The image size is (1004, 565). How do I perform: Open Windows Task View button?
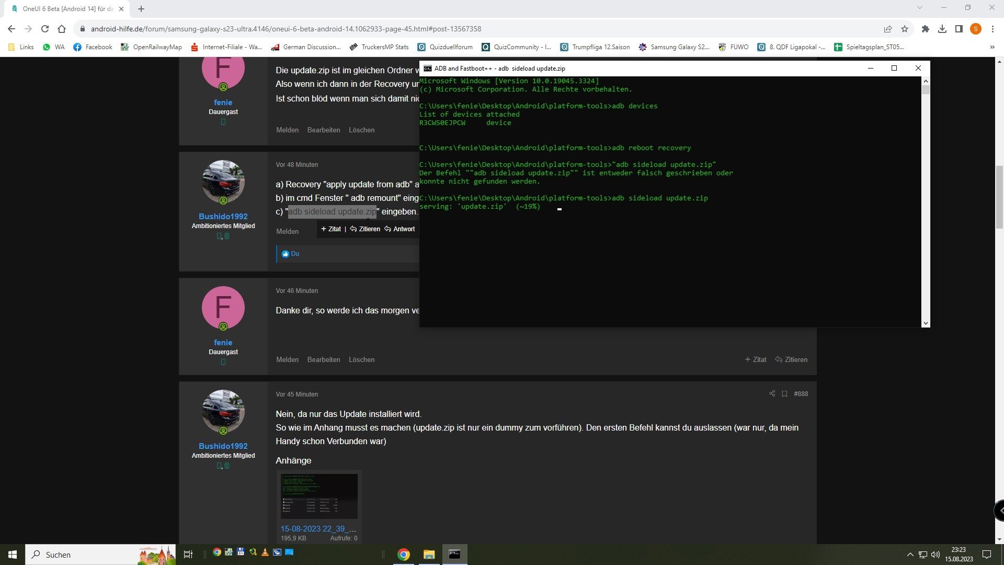[x=188, y=555]
